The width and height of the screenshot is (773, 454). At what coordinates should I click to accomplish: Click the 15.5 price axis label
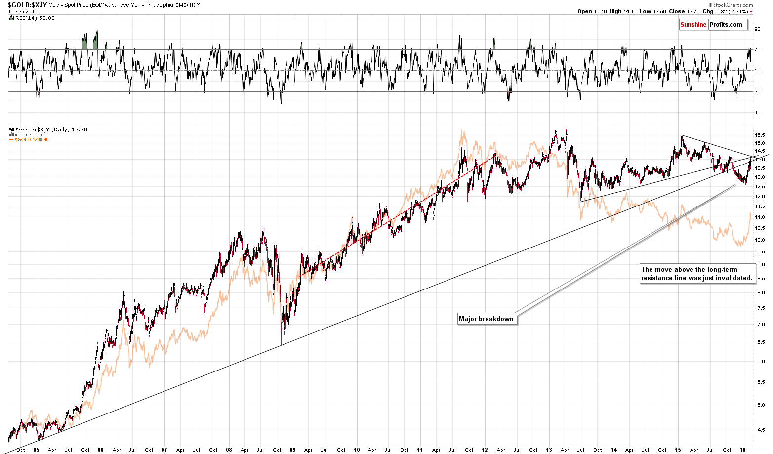coord(759,135)
